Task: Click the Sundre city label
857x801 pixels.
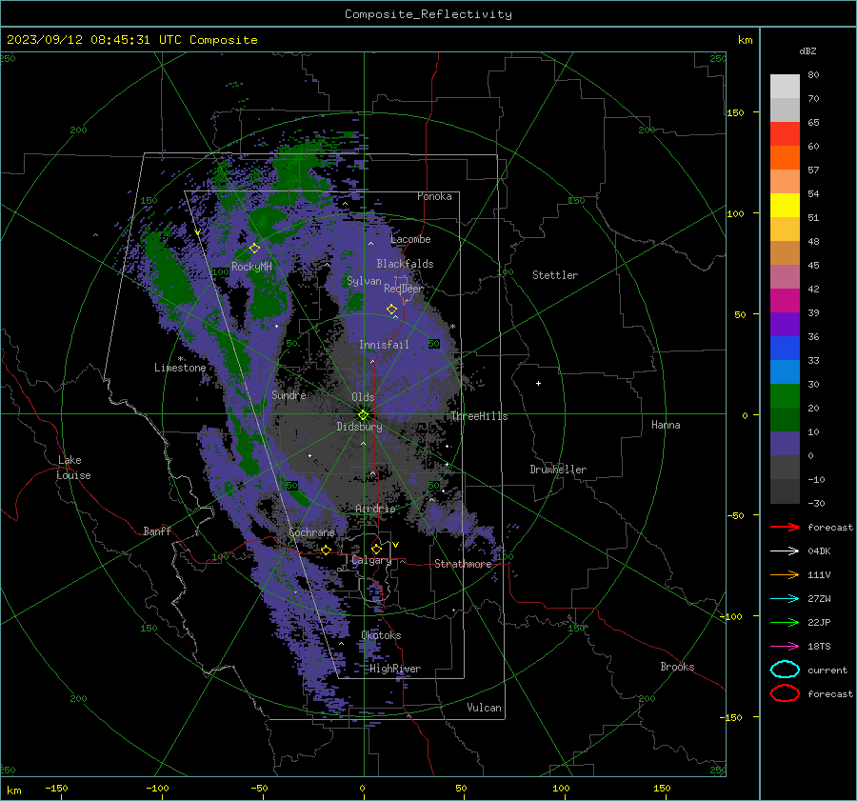Action: pos(289,395)
